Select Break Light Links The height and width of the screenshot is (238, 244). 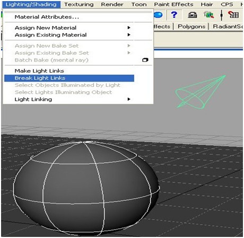(x=69, y=78)
